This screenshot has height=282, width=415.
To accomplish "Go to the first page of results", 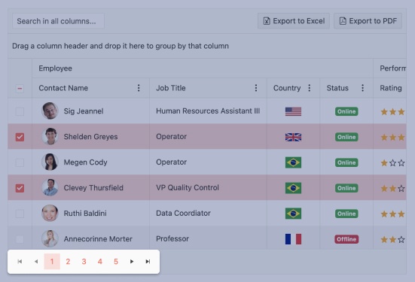I will [x=20, y=262].
